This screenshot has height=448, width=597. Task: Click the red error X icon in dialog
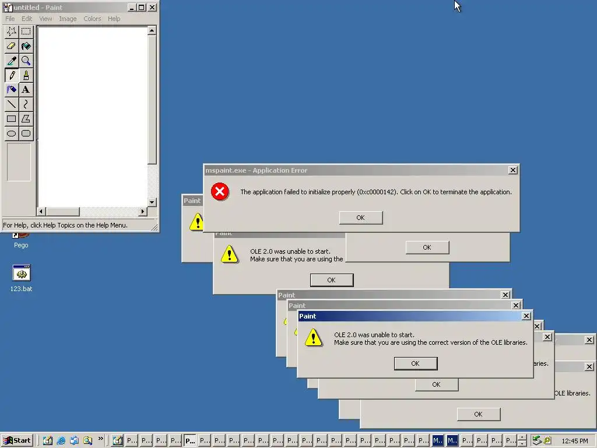click(220, 191)
